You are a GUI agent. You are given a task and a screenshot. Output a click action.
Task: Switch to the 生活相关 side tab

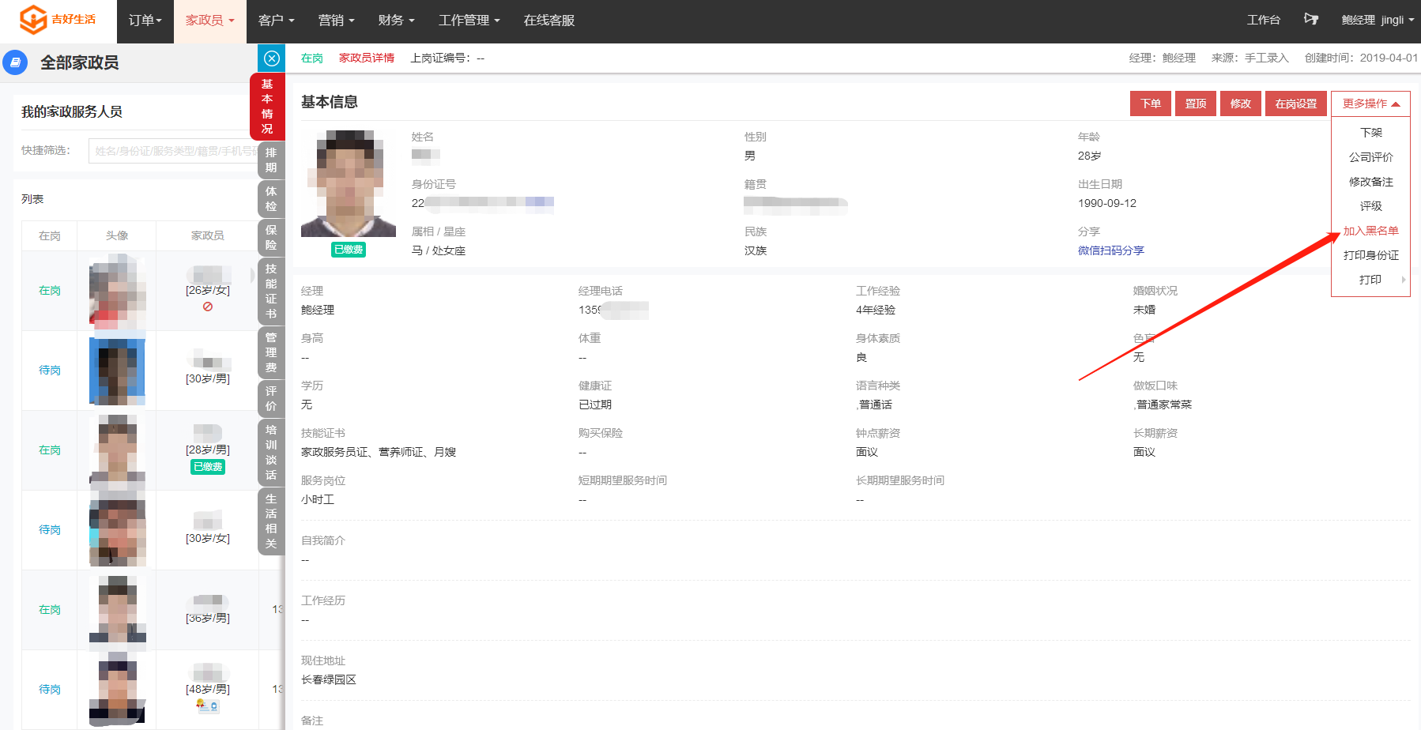[271, 521]
